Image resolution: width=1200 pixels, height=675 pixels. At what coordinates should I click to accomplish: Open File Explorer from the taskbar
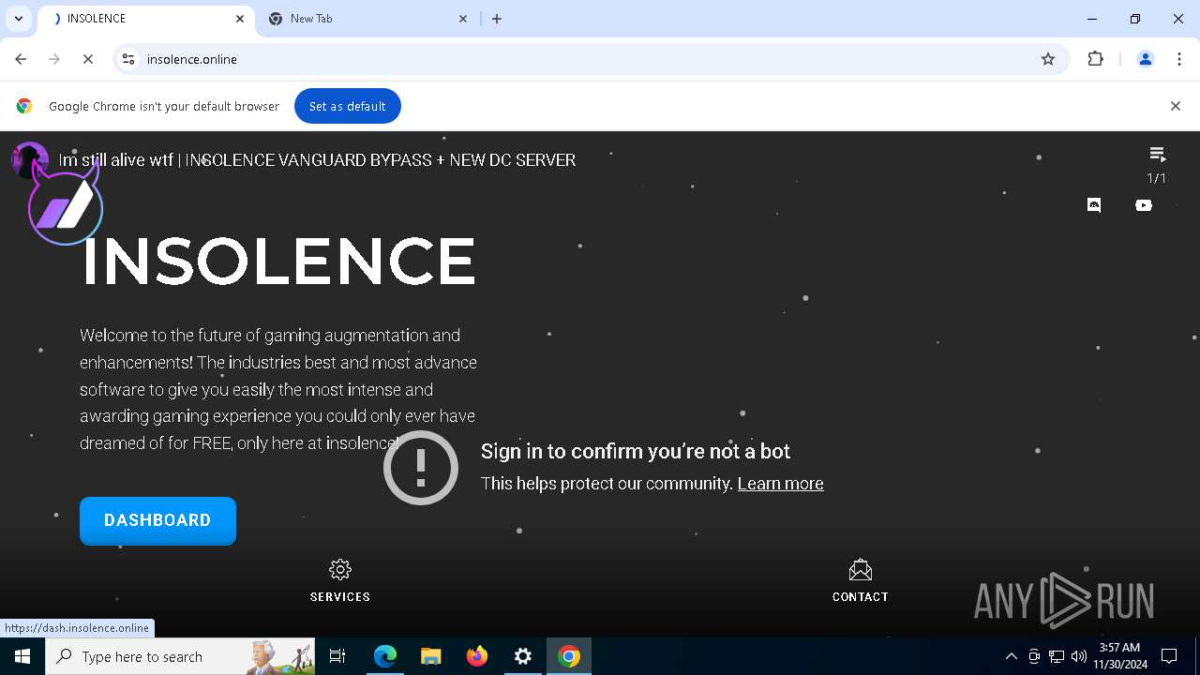point(431,656)
